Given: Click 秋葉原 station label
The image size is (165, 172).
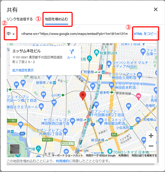Looking at the screenshot, I should pyautogui.click(x=89, y=72).
